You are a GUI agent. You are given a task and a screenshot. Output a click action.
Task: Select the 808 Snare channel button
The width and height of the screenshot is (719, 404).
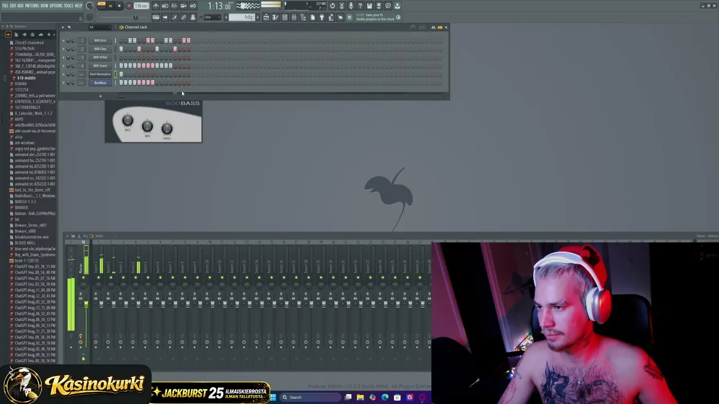100,66
